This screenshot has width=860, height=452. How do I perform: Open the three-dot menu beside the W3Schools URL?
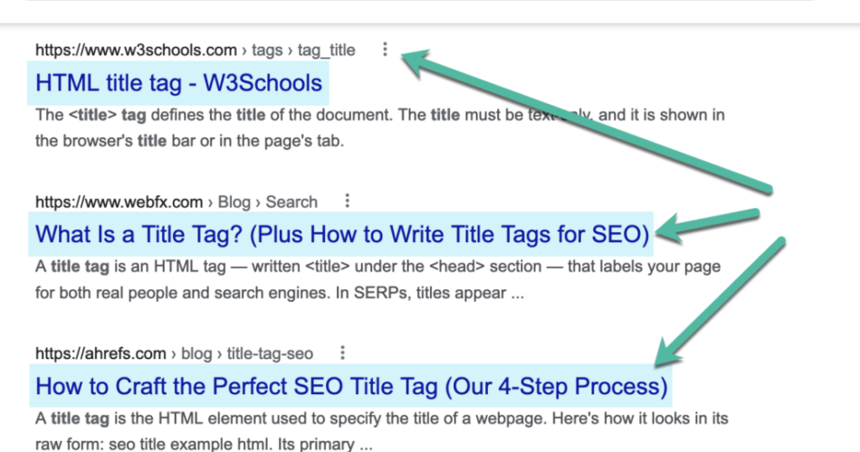(385, 50)
